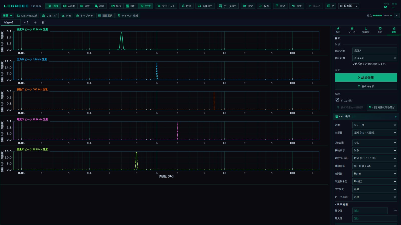Switch to 2画面 dual-screen layout

[69, 6]
